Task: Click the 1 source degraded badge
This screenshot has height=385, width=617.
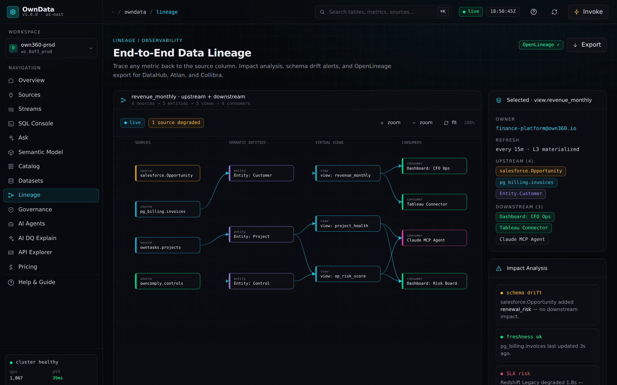Action: pyautogui.click(x=176, y=123)
